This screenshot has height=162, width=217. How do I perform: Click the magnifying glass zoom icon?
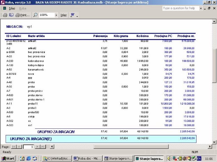click(35, 15)
